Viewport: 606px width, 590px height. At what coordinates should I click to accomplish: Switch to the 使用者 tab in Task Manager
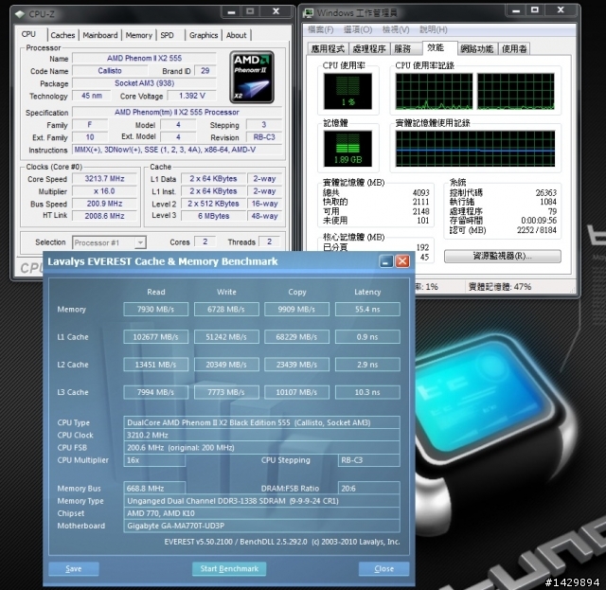pos(514,48)
